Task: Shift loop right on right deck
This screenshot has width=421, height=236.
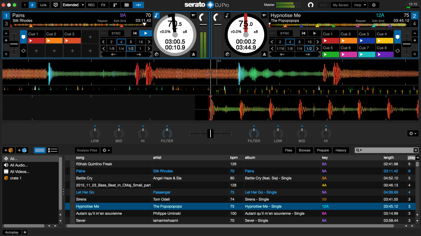Action: [x=308, y=54]
